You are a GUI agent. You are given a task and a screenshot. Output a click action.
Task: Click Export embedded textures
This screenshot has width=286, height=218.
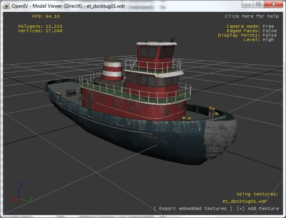pos(193,208)
